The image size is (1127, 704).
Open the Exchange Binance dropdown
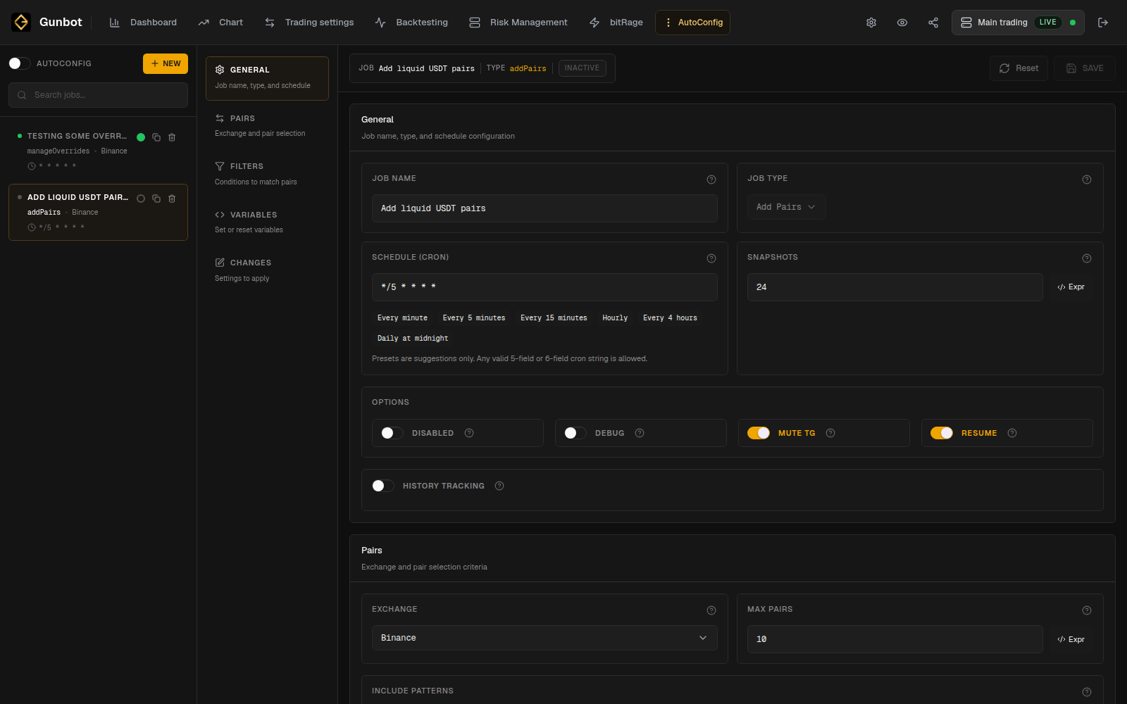click(544, 638)
